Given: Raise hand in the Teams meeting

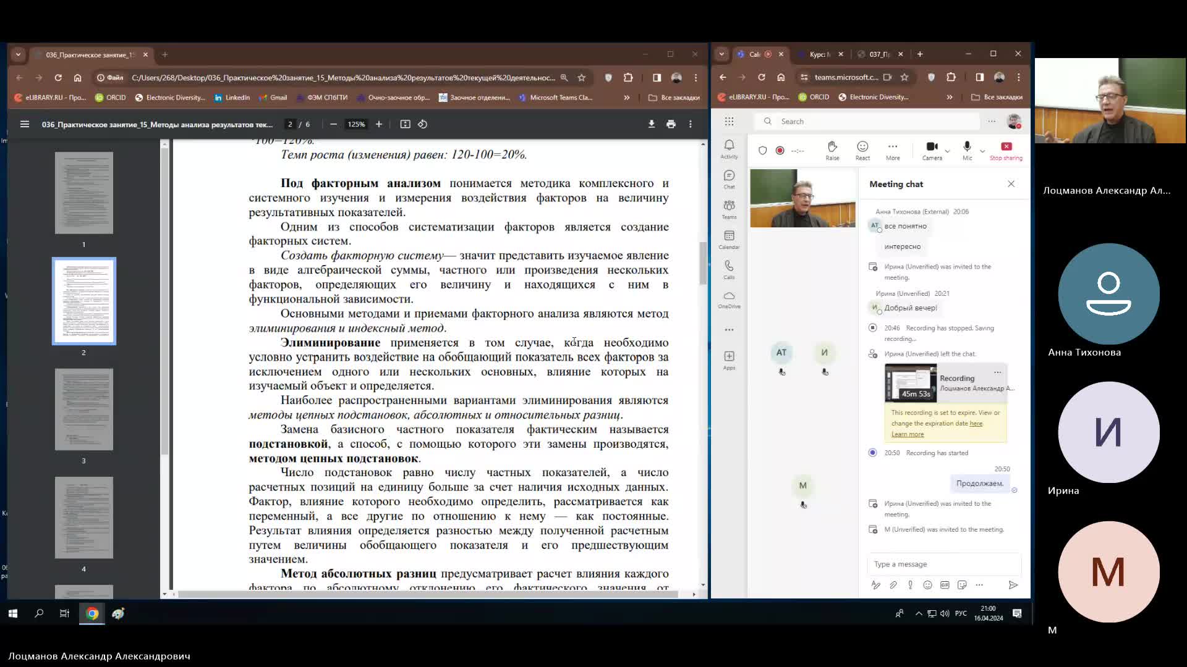Looking at the screenshot, I should (x=833, y=150).
